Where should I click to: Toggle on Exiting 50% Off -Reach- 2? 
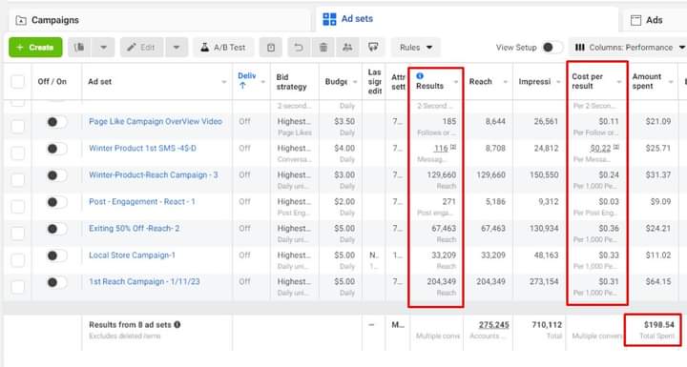pos(56,229)
